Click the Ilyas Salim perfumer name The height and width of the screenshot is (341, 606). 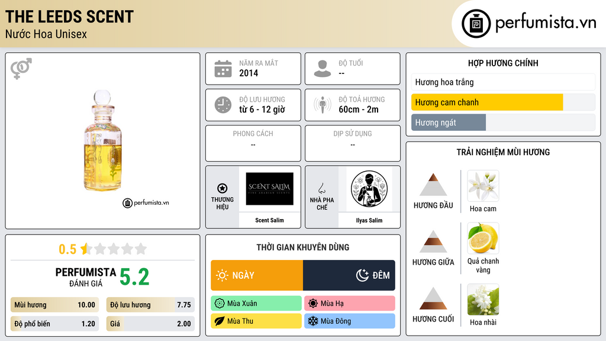coord(369,220)
